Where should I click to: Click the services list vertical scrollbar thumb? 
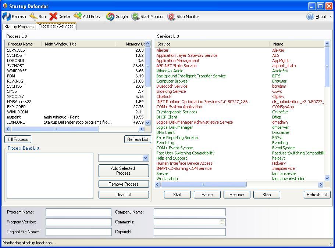(x=327, y=67)
